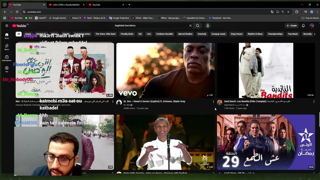Open the Google Traduction bookmark
This screenshot has height=180, width=320.
119,18
